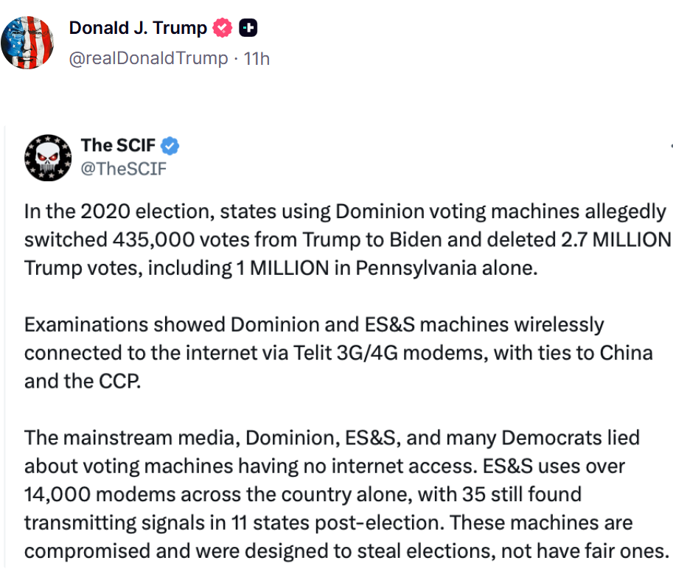Open the @realDonaldTrump handle
This screenshot has height=580, width=673.
pyautogui.click(x=148, y=58)
